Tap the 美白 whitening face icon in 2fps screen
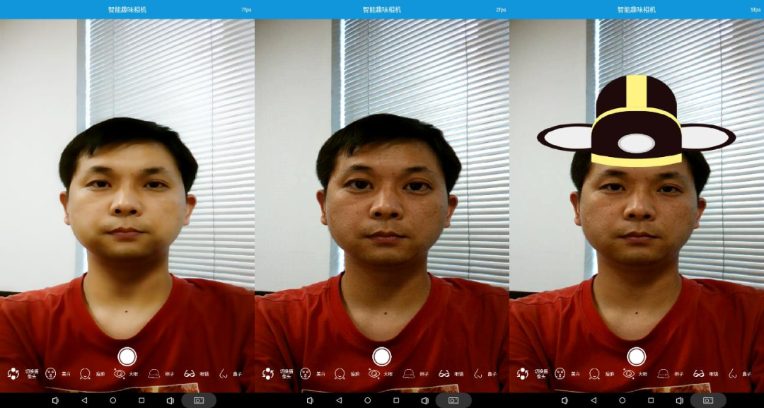This screenshot has width=764, height=408. [x=306, y=373]
